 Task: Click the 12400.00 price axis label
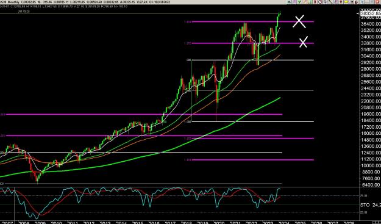[x=371, y=153]
